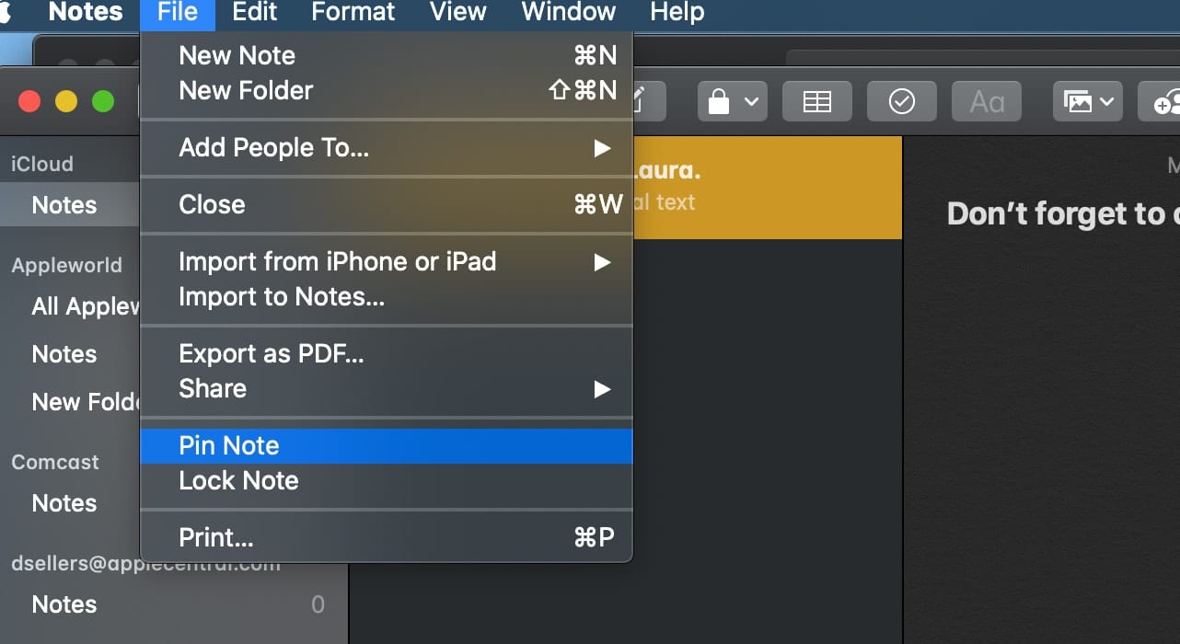Select Pin Note from File menu
This screenshot has height=644, width=1180.
coord(229,446)
